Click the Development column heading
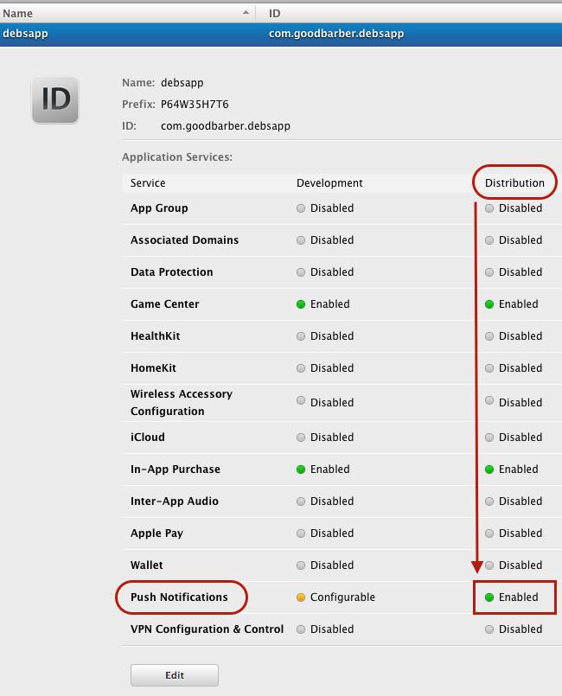Viewport: 562px width, 696px height. 329,183
